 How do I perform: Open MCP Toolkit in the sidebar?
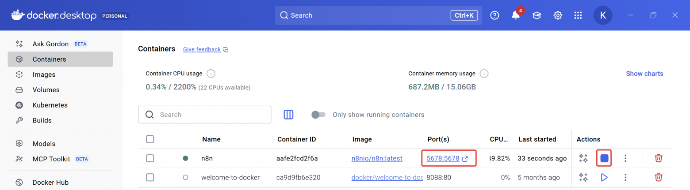pos(60,159)
